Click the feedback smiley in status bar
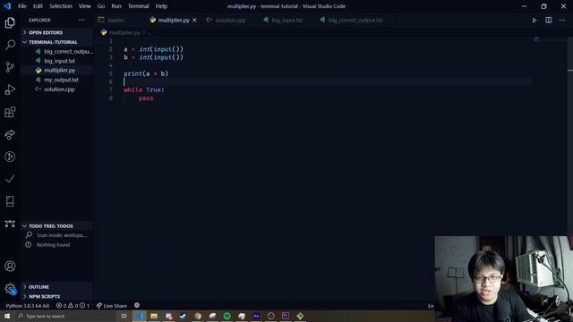This screenshot has height=322, width=573. click(137, 306)
